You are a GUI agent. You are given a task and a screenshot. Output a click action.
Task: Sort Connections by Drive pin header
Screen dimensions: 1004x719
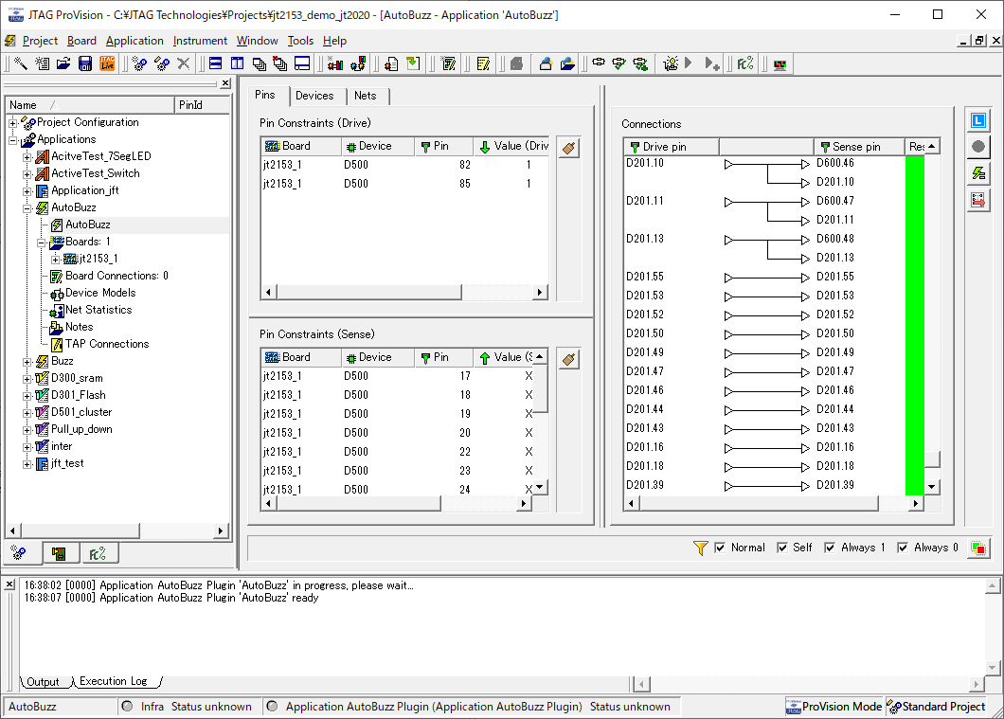pyautogui.click(x=671, y=147)
